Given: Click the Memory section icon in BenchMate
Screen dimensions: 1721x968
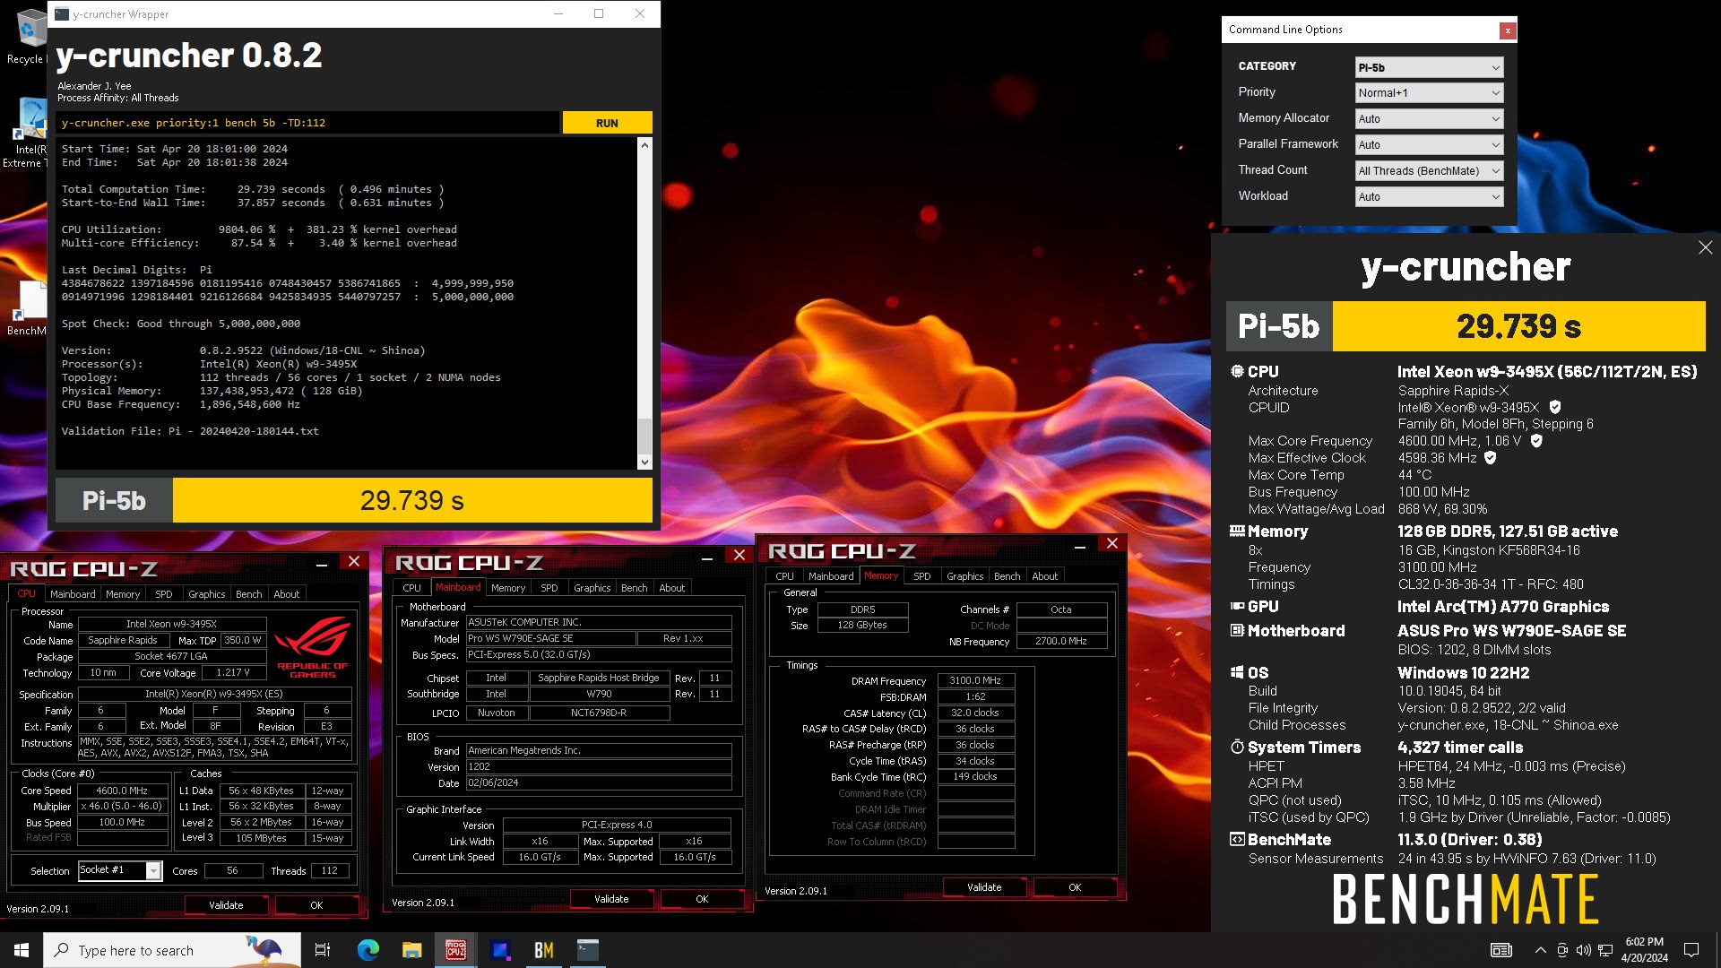Looking at the screenshot, I should (x=1237, y=531).
